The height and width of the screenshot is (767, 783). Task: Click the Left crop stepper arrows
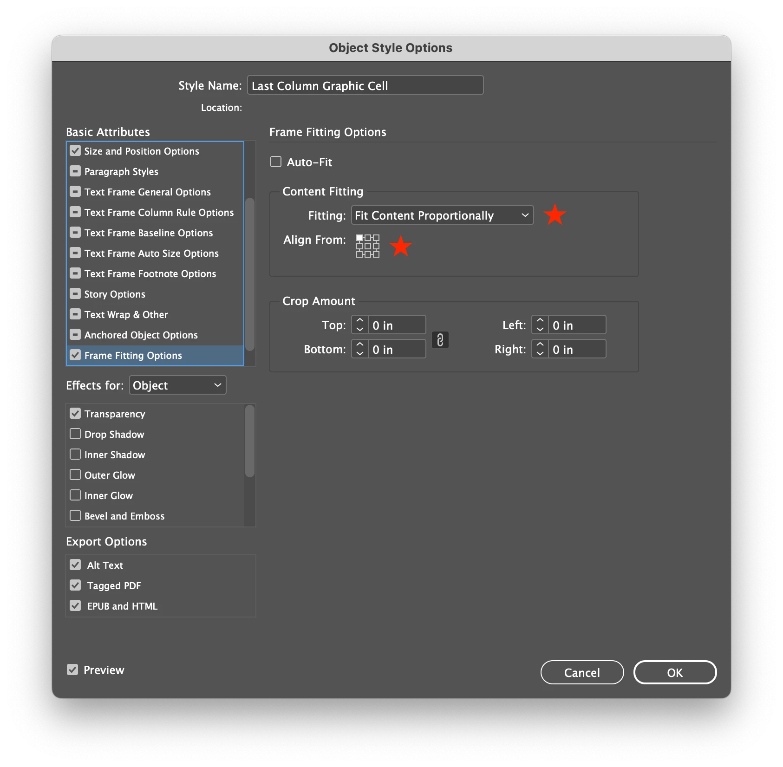pyautogui.click(x=540, y=325)
